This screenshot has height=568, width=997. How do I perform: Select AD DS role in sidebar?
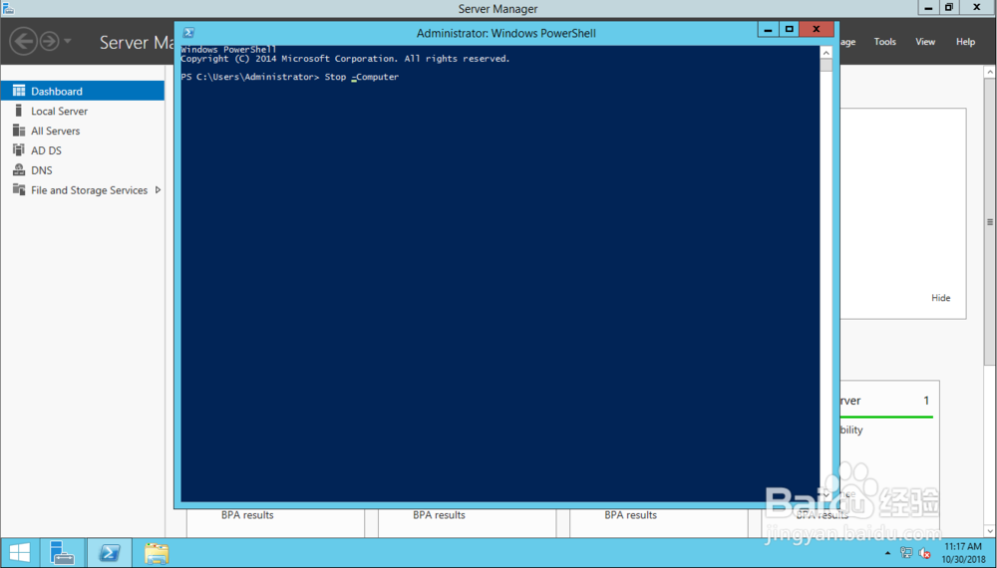tap(47, 150)
